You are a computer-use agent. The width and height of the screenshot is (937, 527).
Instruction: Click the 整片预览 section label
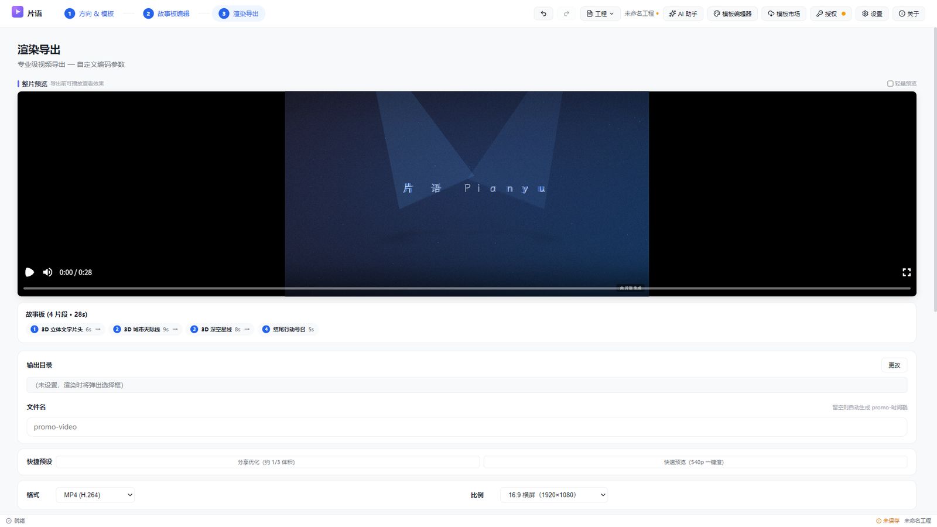pyautogui.click(x=35, y=84)
